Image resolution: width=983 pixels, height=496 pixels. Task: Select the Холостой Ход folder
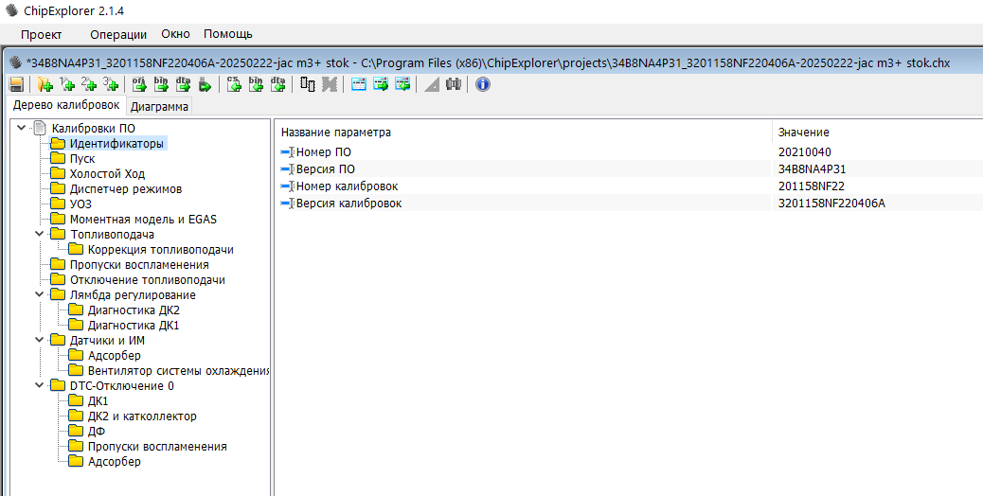107,173
